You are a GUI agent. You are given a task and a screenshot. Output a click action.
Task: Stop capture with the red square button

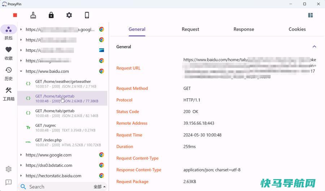tap(15, 15)
